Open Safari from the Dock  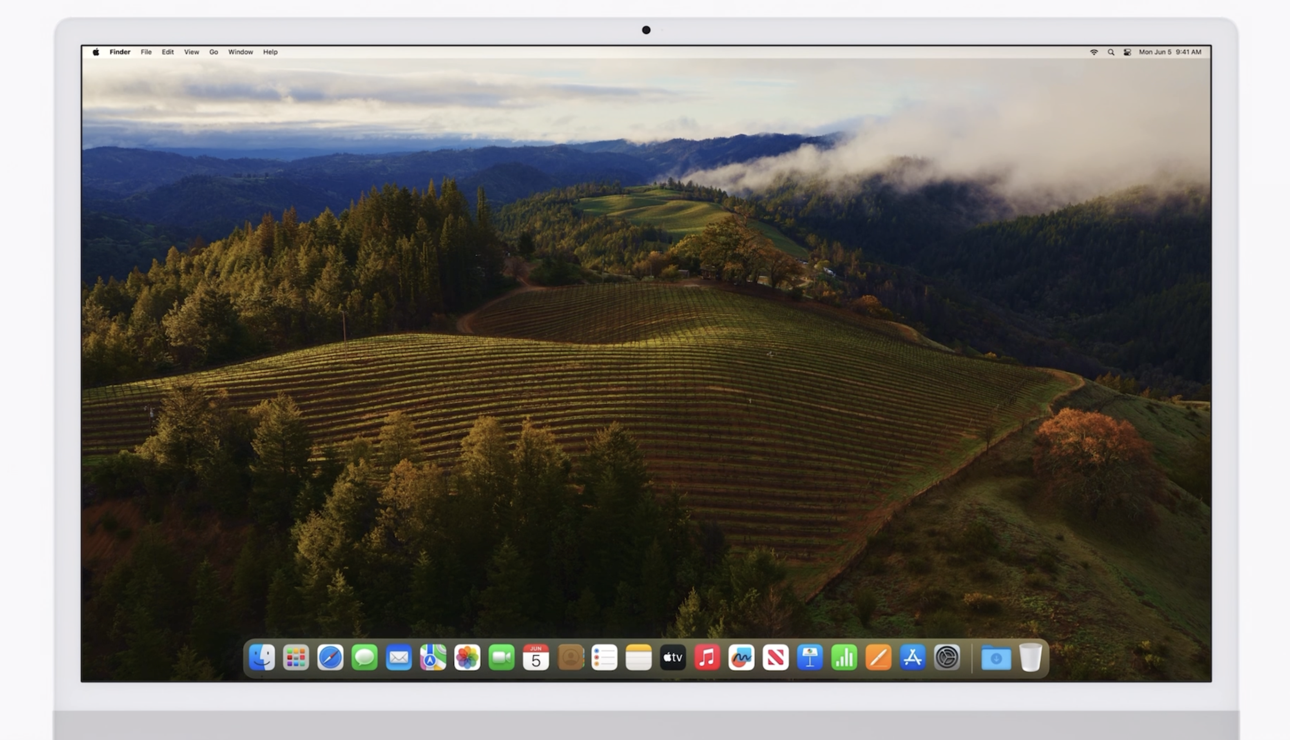coord(330,658)
